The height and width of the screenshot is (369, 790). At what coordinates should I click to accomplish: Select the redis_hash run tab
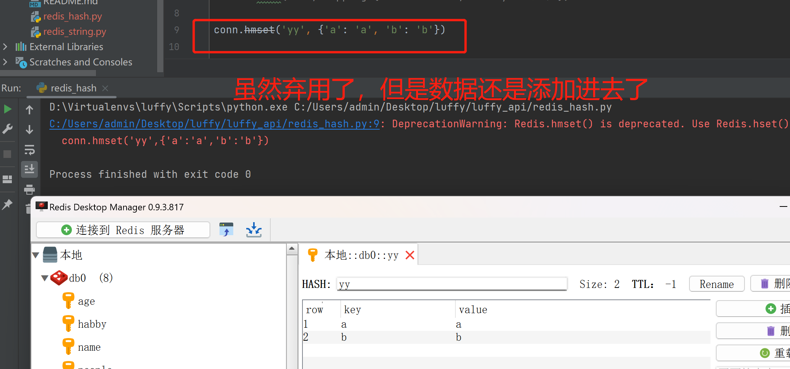[x=73, y=88]
